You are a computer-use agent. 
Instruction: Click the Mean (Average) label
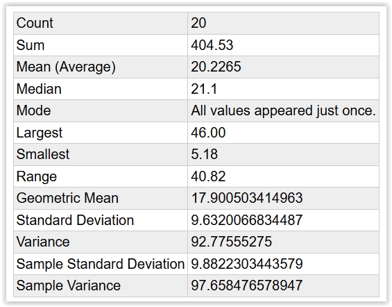66,67
